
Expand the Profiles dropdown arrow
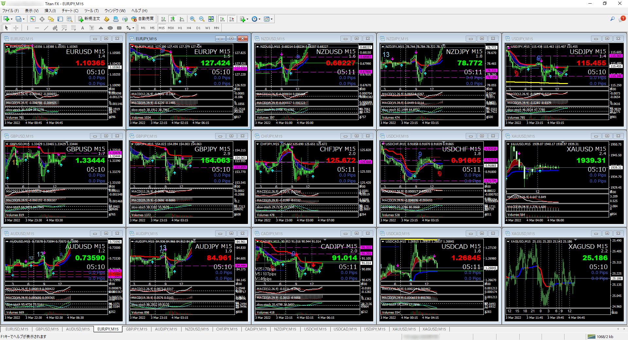(23, 19)
